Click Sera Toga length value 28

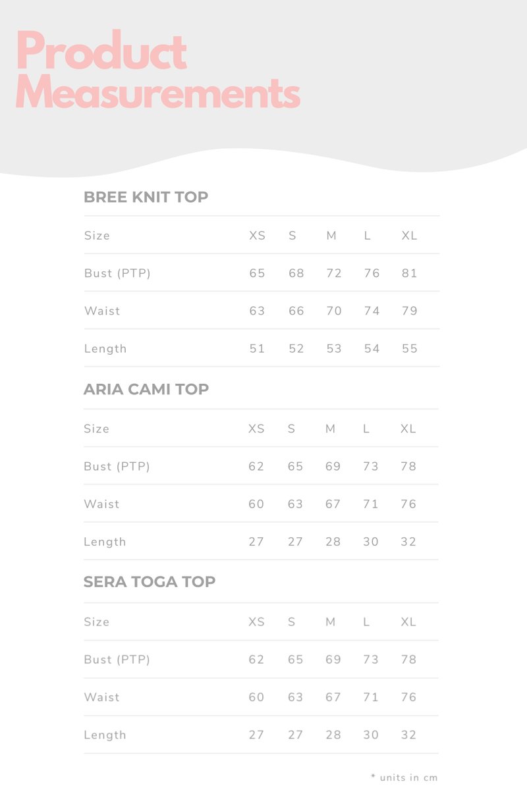(x=333, y=735)
